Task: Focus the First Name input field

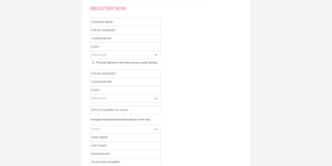Action: (x=125, y=137)
